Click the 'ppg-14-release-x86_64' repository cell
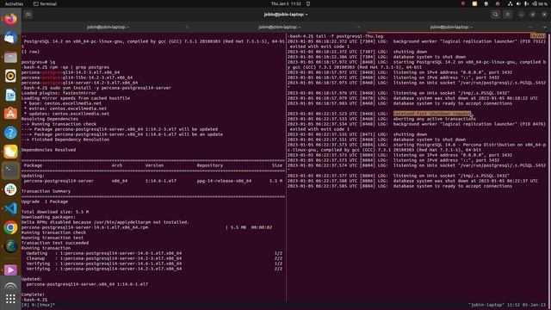This screenshot has width=551, height=310. pos(224,181)
